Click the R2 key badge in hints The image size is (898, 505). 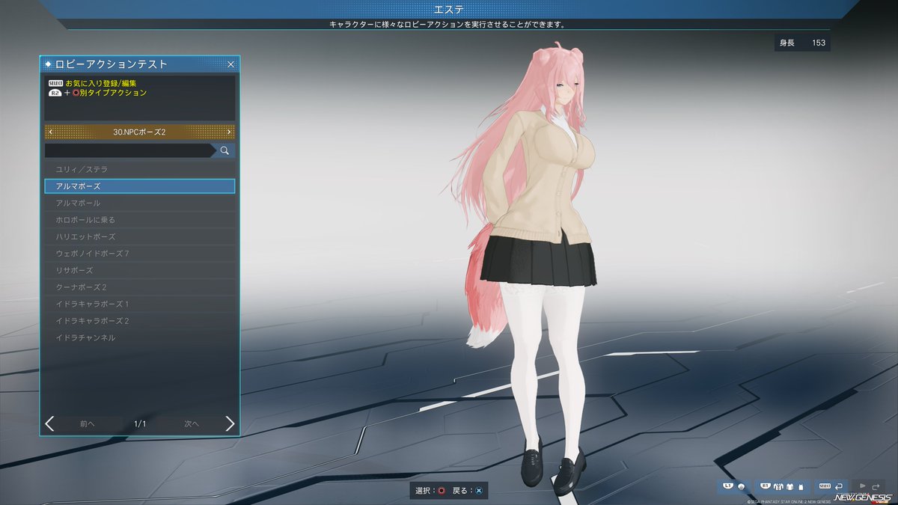(55, 93)
